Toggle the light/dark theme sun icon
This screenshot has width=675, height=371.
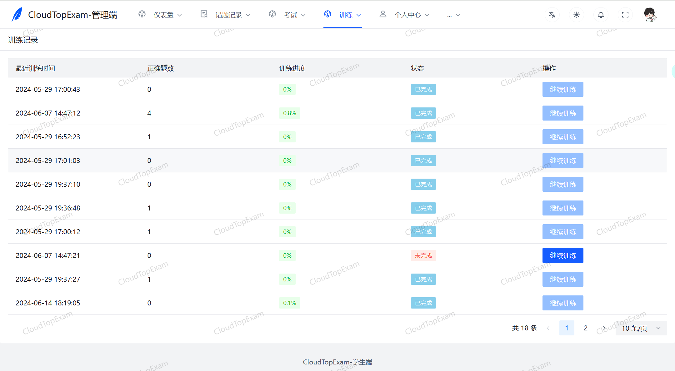click(x=576, y=14)
